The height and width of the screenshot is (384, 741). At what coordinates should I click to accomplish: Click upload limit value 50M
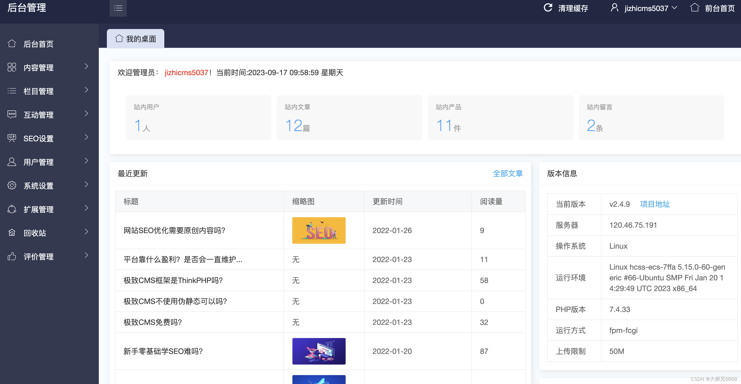[x=617, y=352]
